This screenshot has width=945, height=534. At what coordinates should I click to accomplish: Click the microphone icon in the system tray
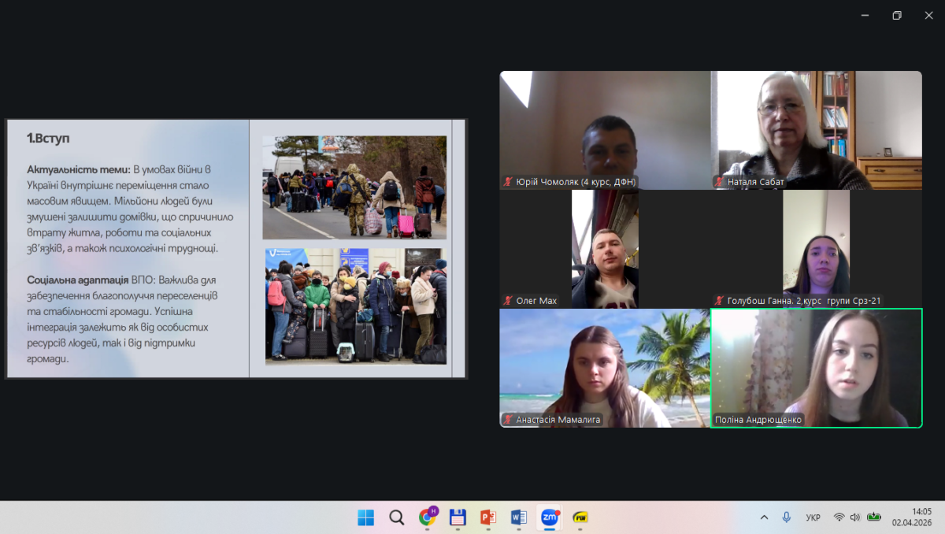pos(786,517)
